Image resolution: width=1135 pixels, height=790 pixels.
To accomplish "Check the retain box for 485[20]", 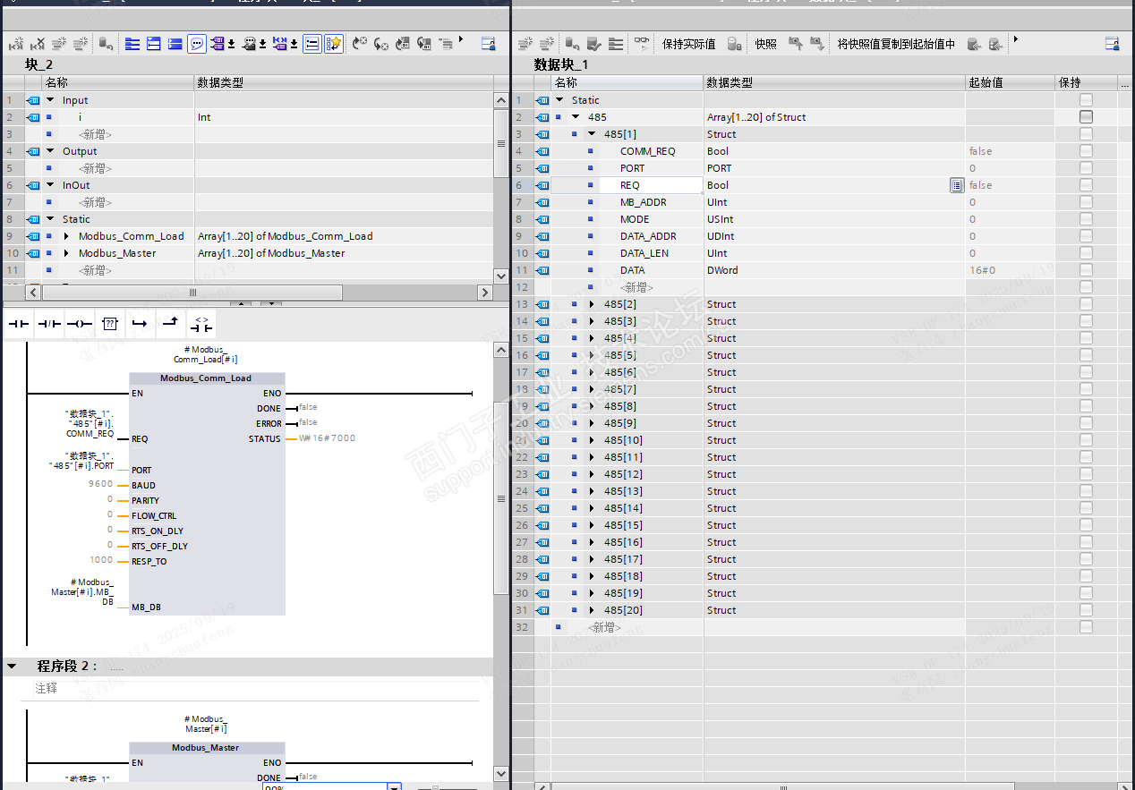I will click(1086, 610).
